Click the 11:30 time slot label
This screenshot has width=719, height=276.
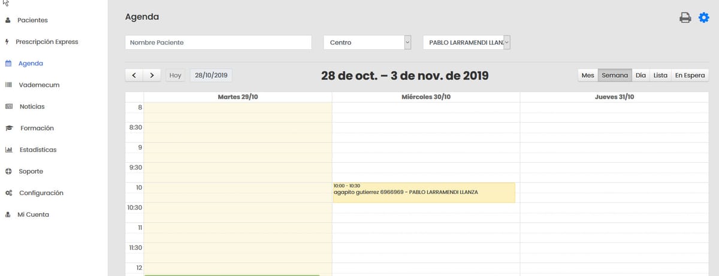point(135,247)
